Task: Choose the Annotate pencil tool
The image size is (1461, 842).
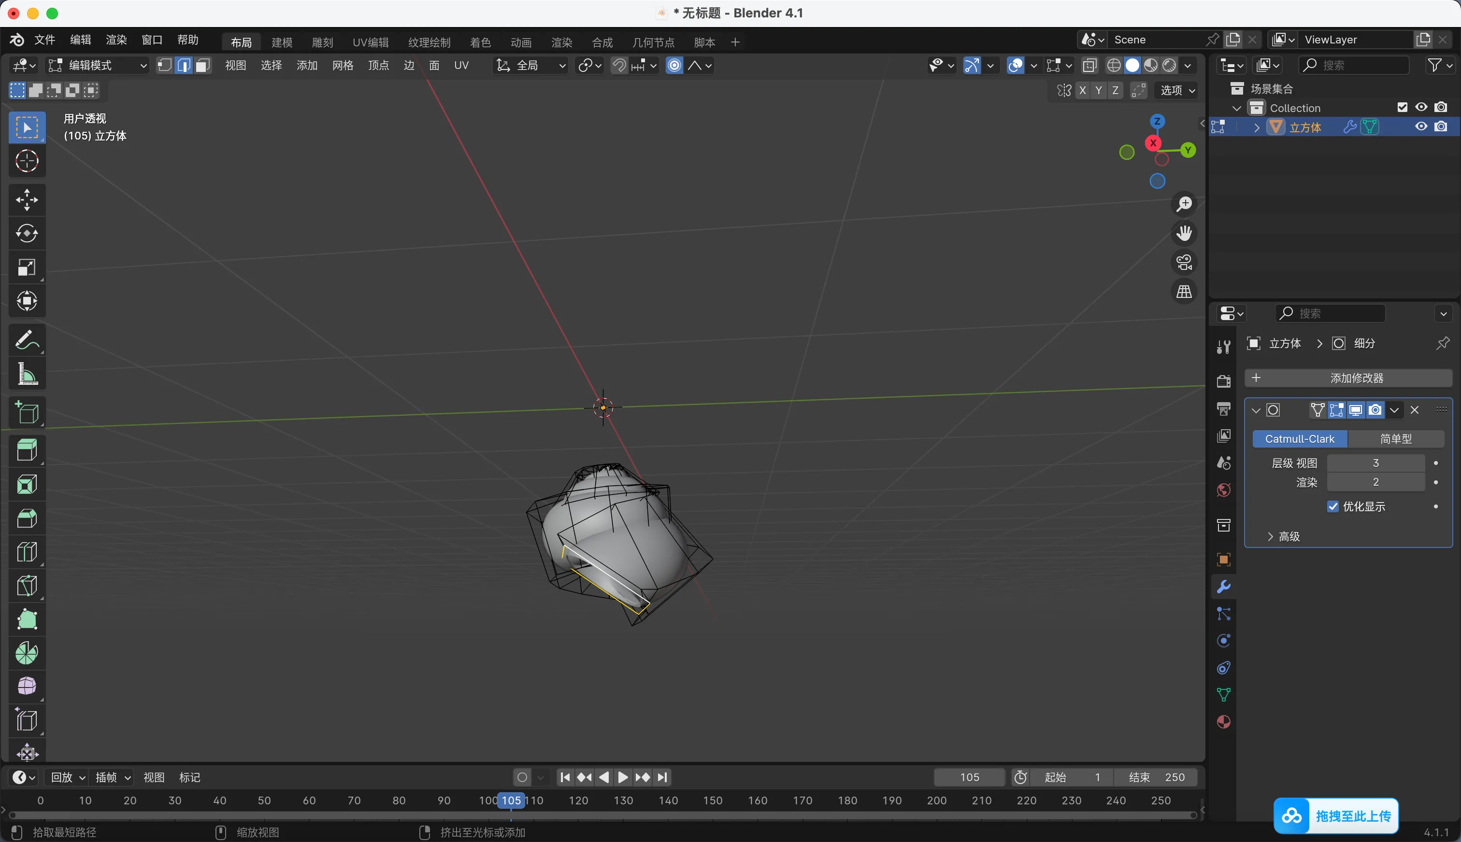Action: click(x=27, y=341)
